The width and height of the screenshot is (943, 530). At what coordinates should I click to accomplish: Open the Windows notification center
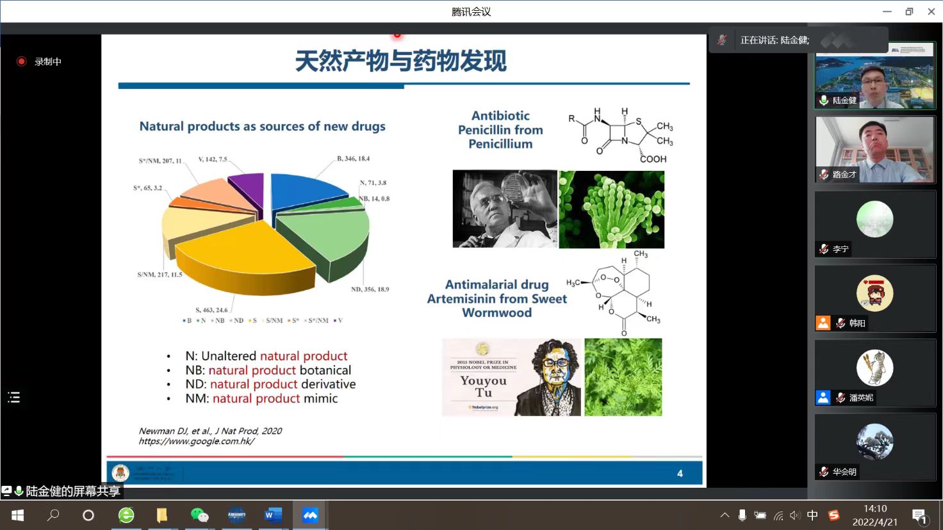coord(920,516)
